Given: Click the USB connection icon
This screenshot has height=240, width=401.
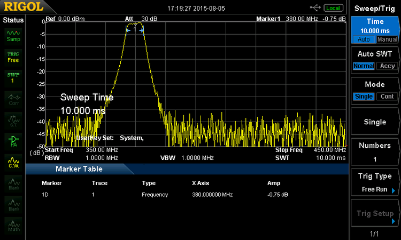Looking at the screenshot, I should click(x=316, y=8).
